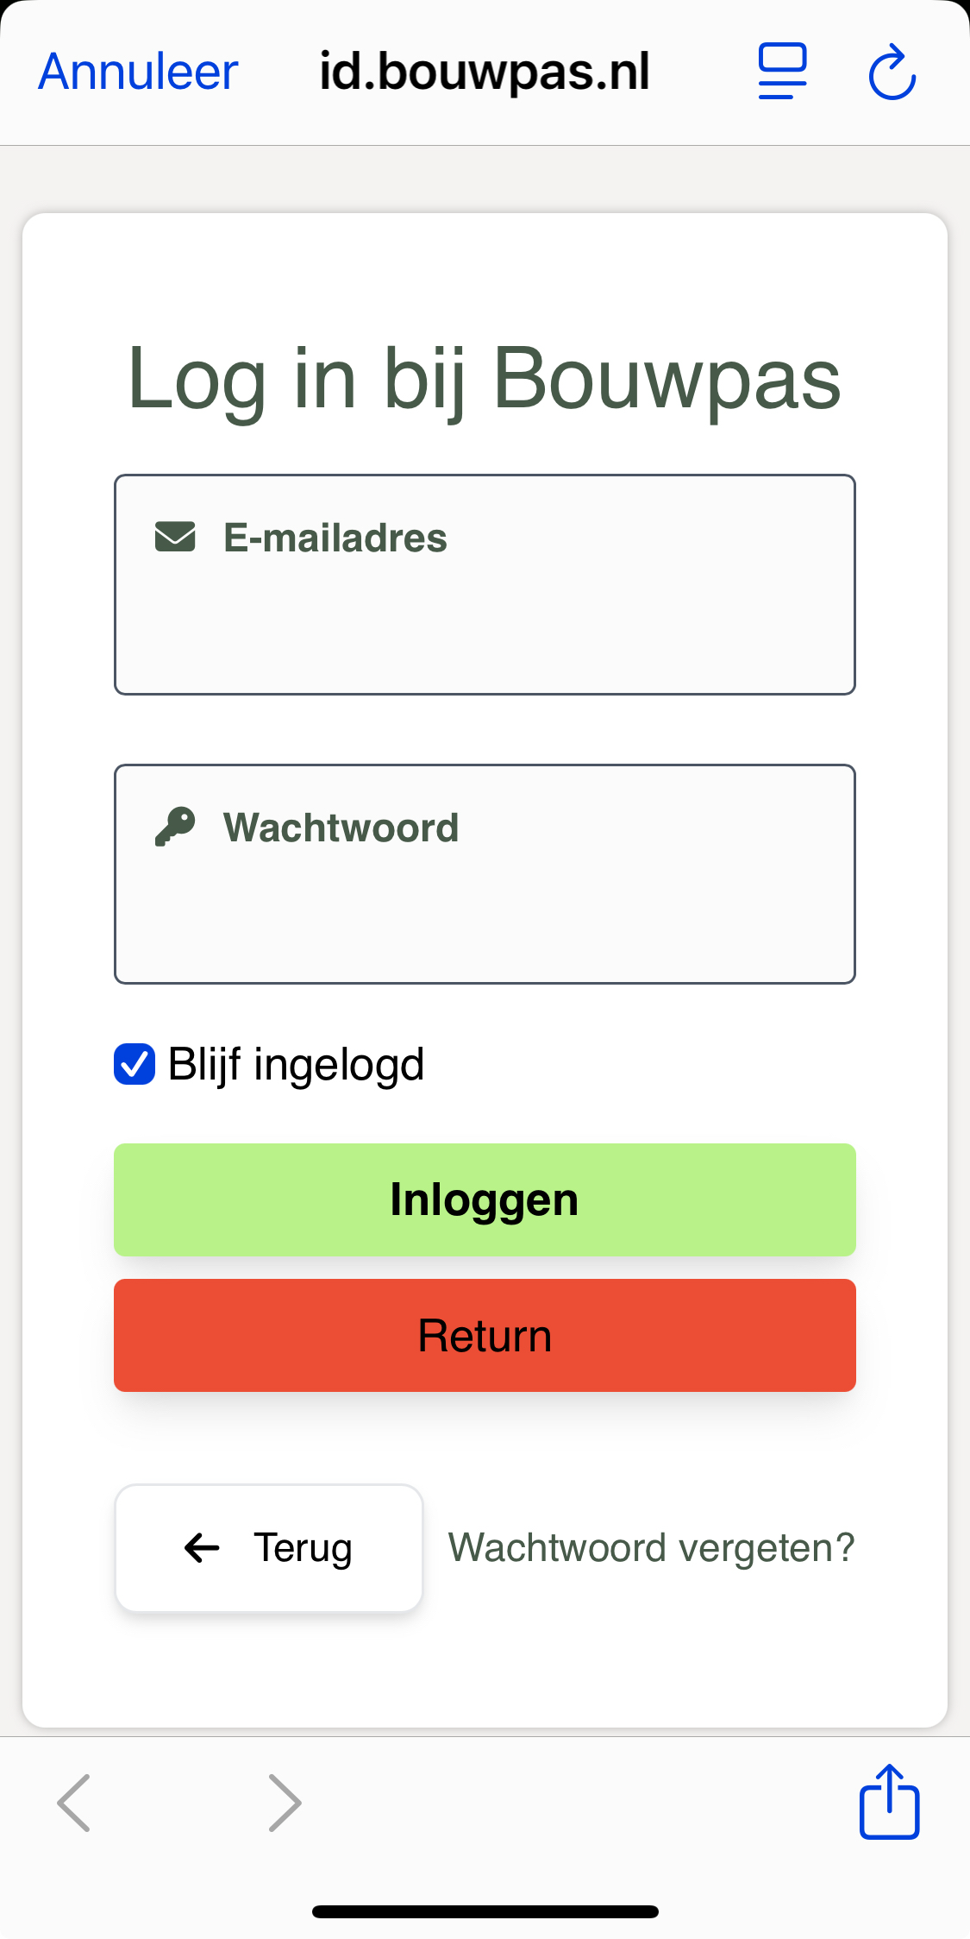This screenshot has height=1939, width=970.
Task: Tap the id.bouwpas.nl address title
Action: 485,72
